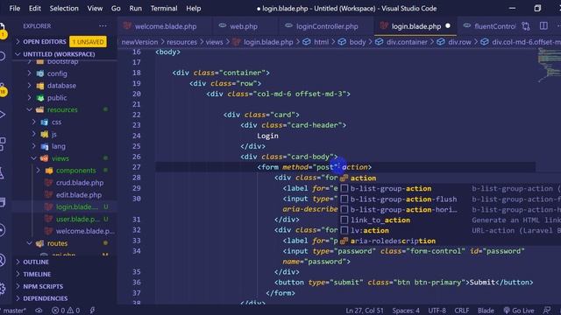Open Selection menu

point(64,8)
